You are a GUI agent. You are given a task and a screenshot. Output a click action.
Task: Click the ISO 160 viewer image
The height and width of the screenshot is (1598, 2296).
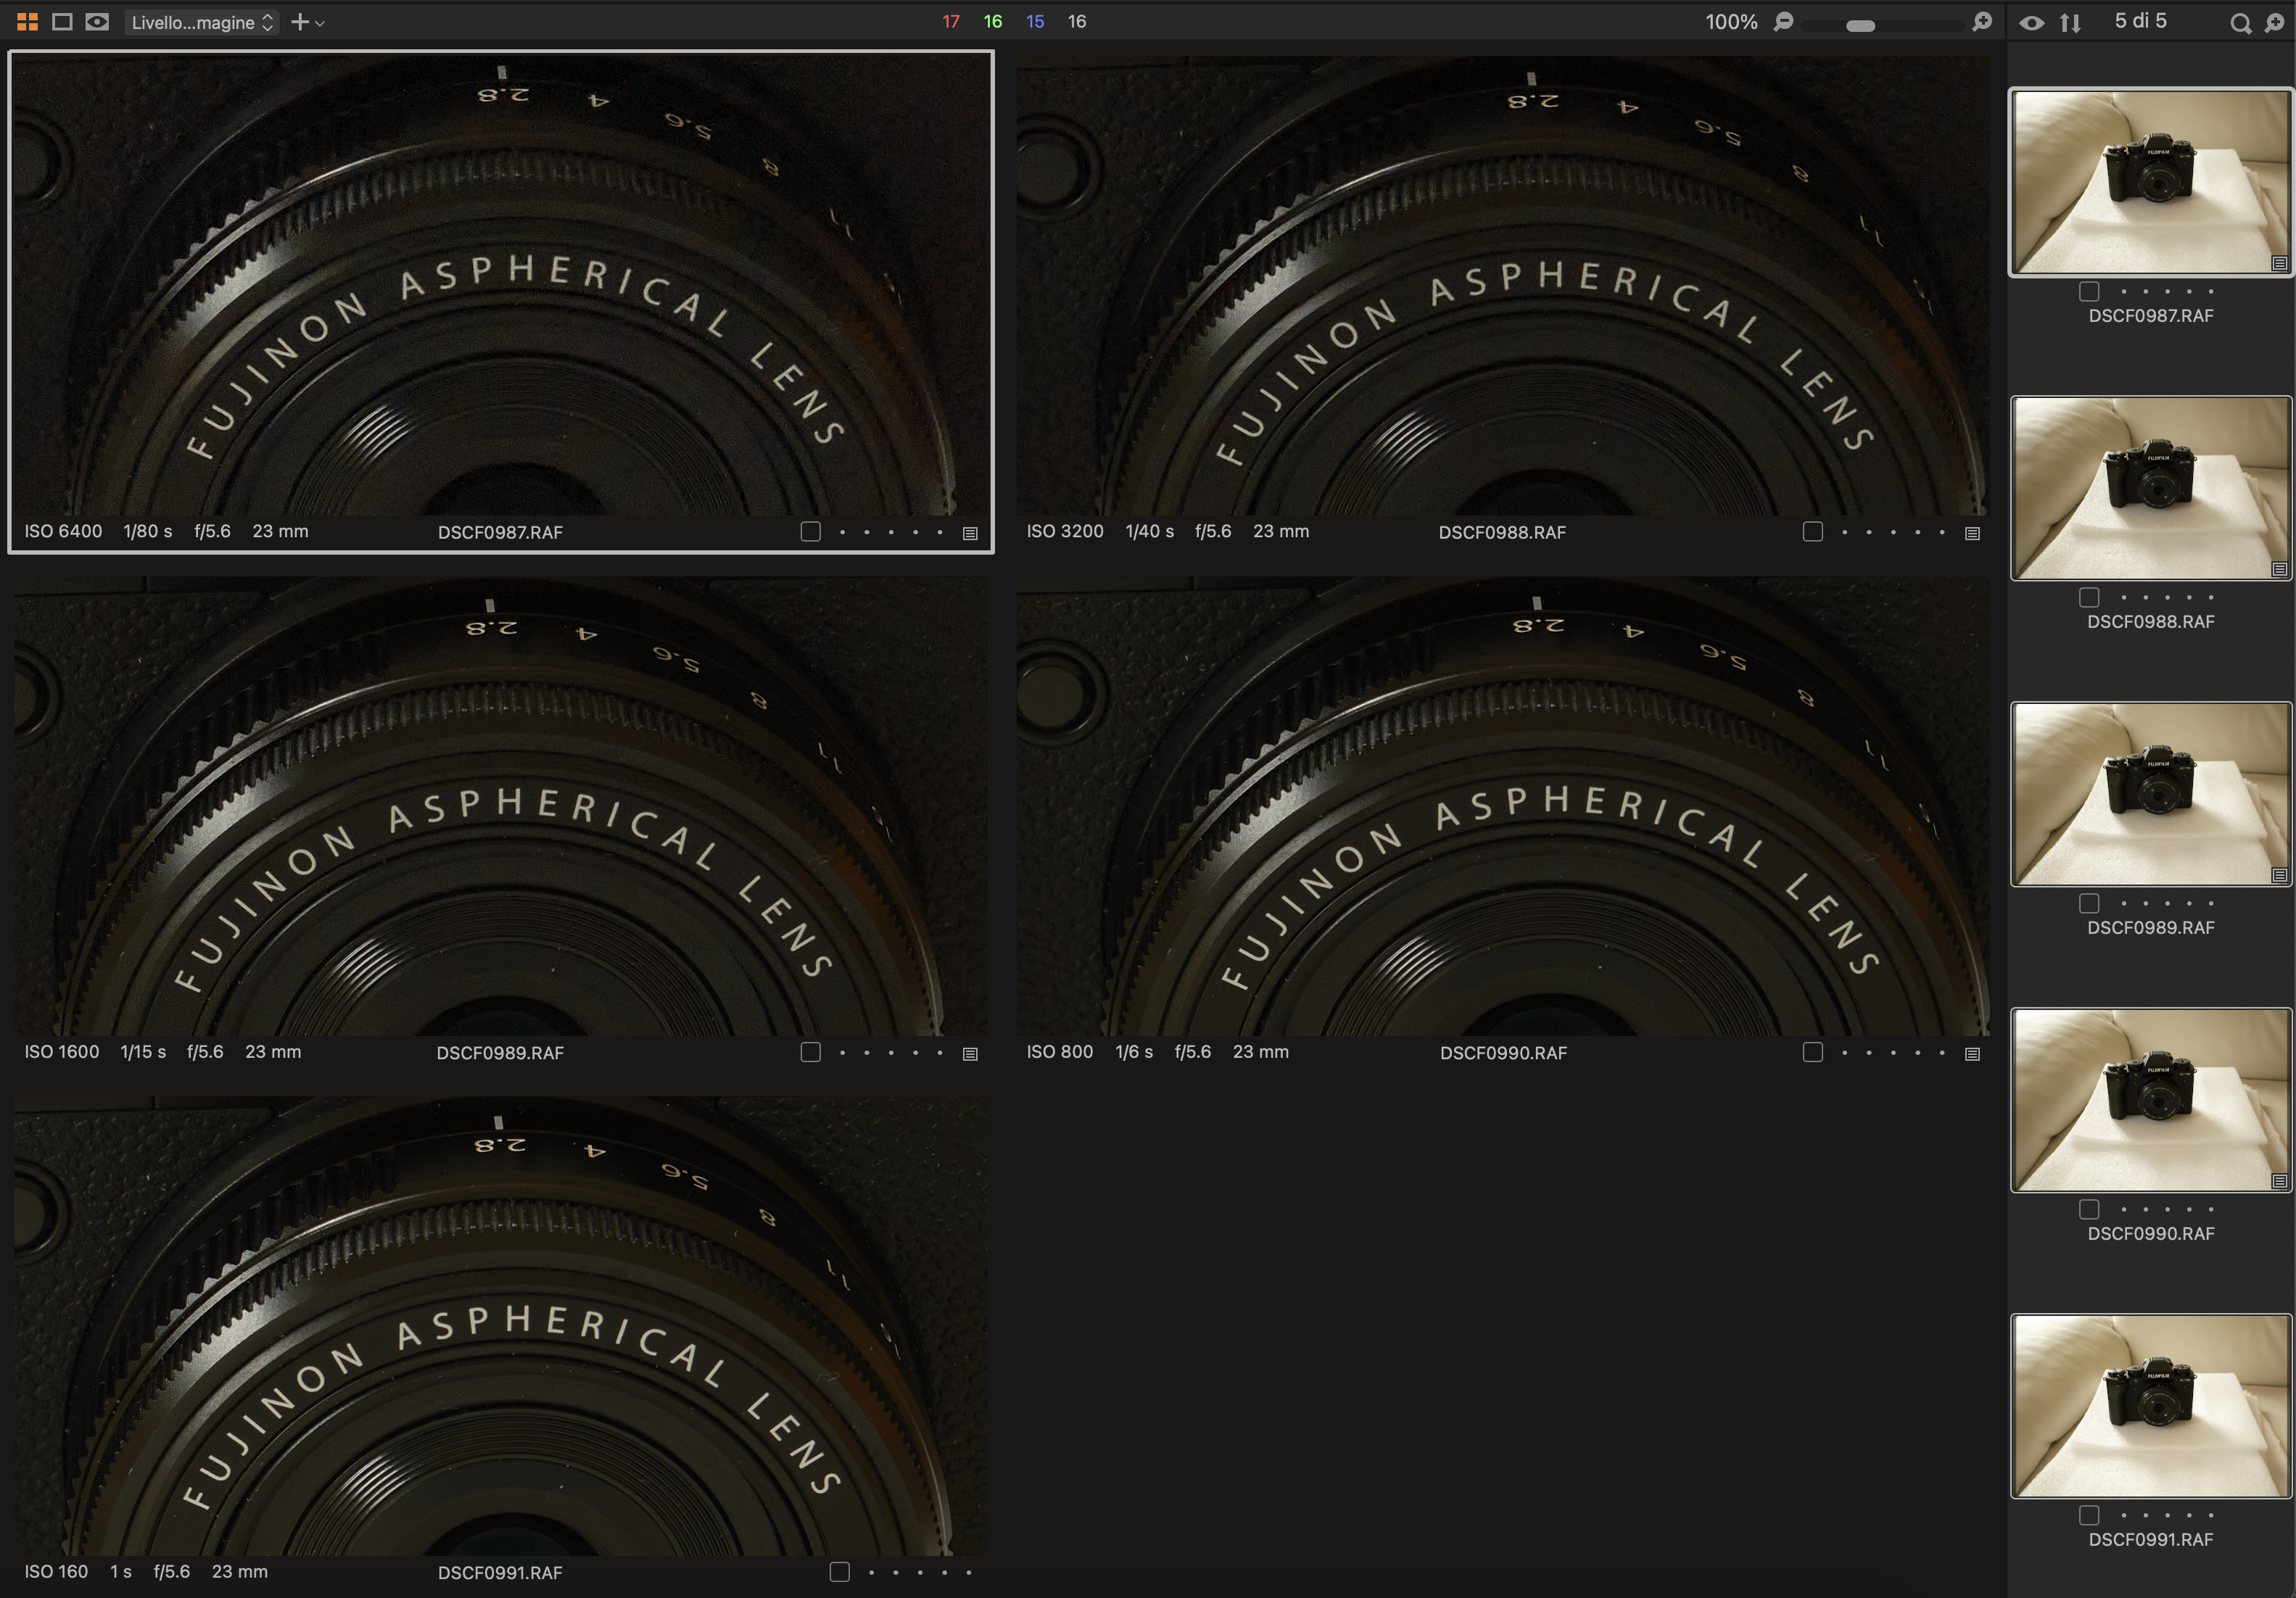(500, 1326)
